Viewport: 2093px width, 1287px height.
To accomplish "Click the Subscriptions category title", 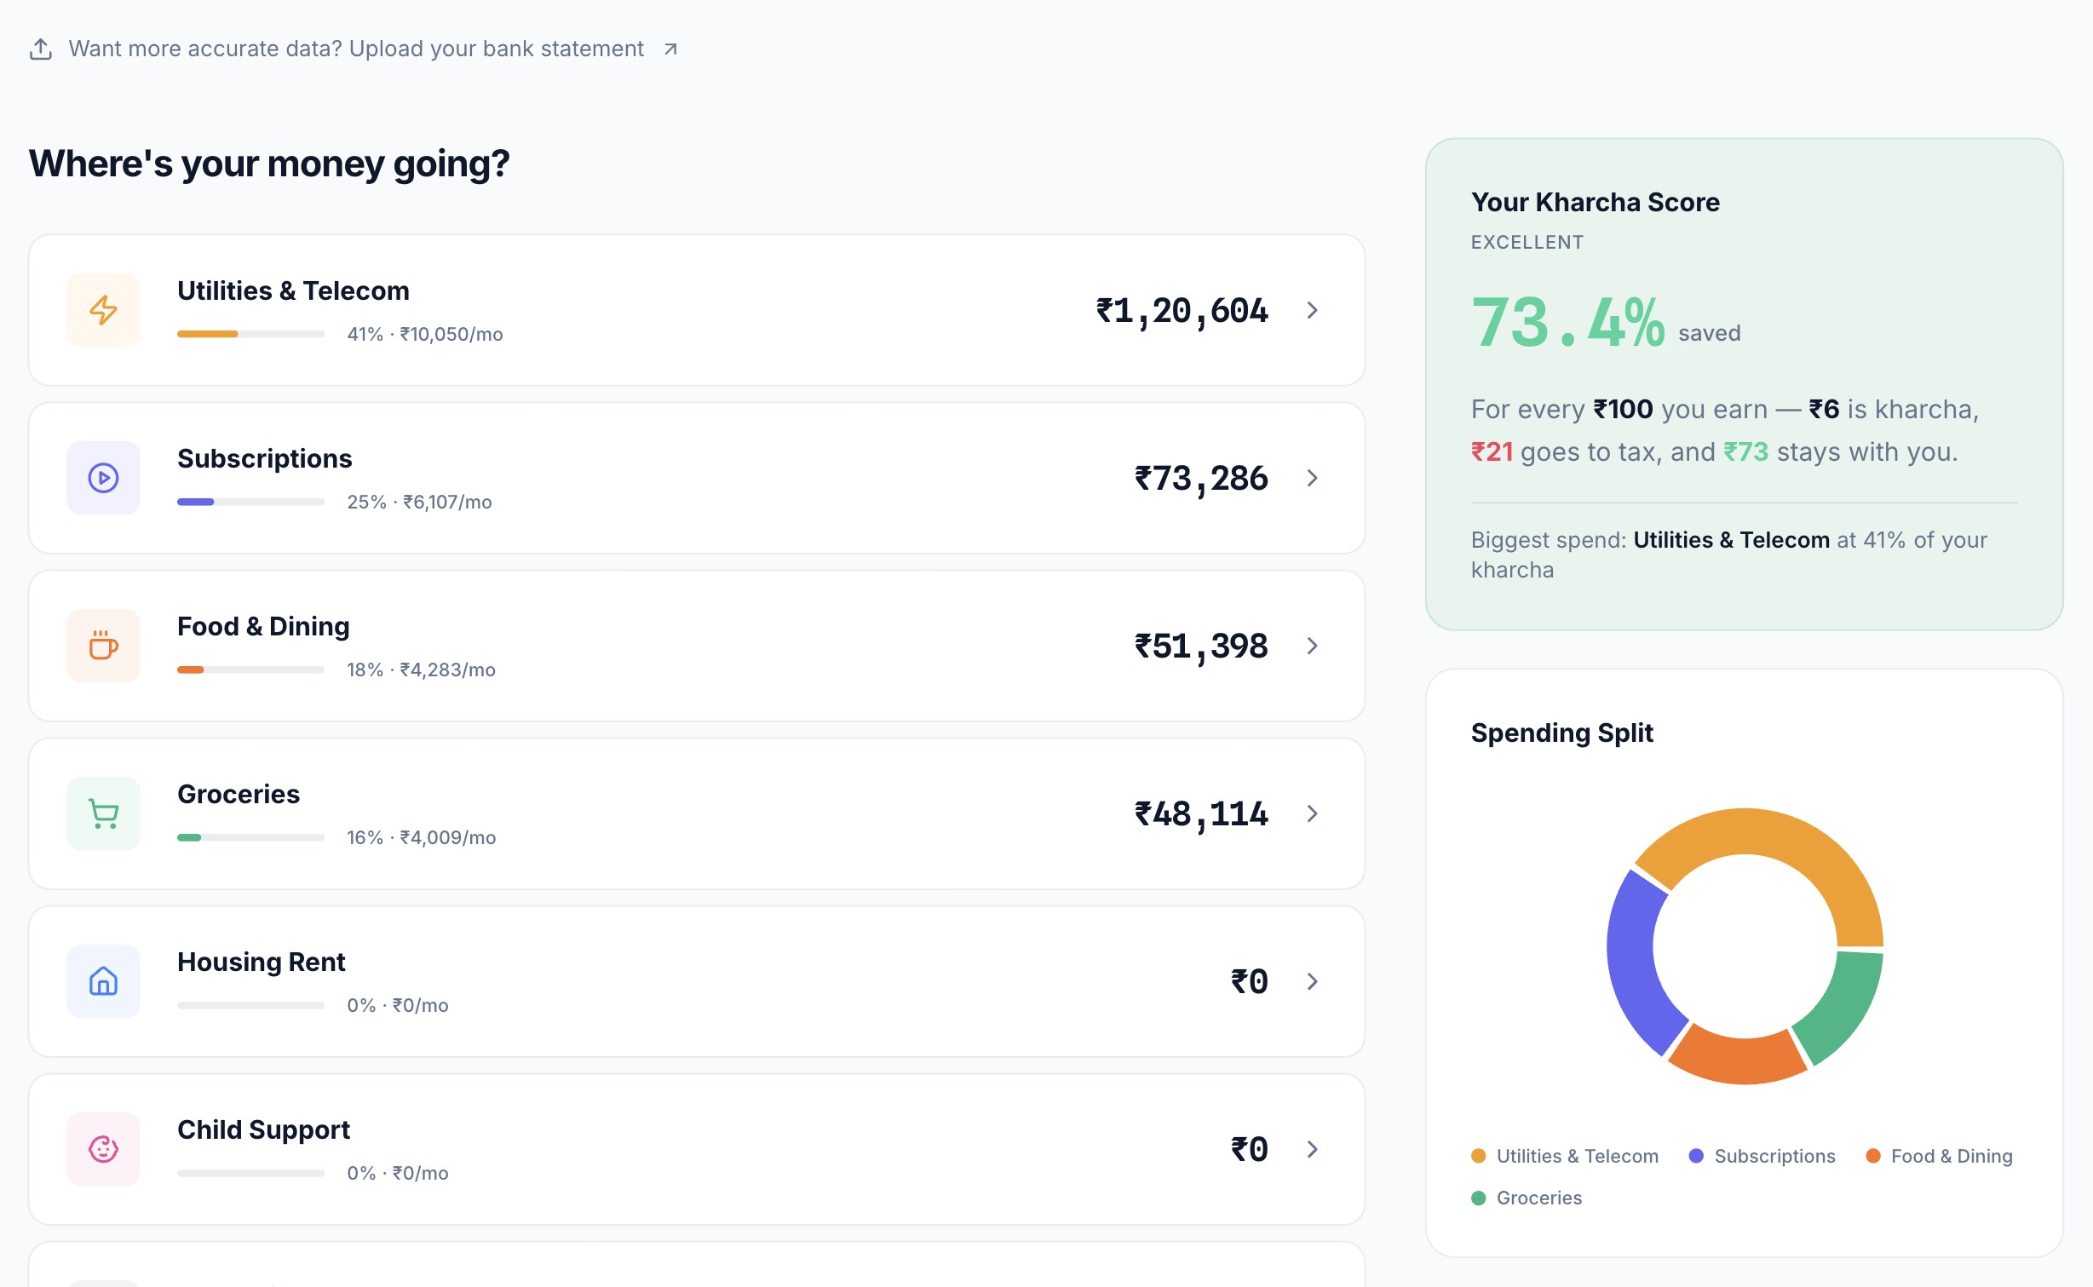I will tap(264, 458).
